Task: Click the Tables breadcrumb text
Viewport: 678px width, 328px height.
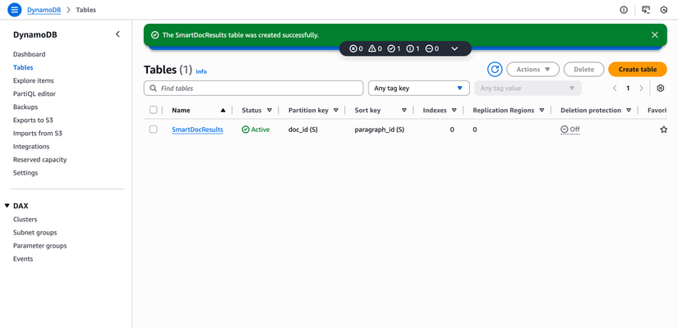Action: coord(86,10)
